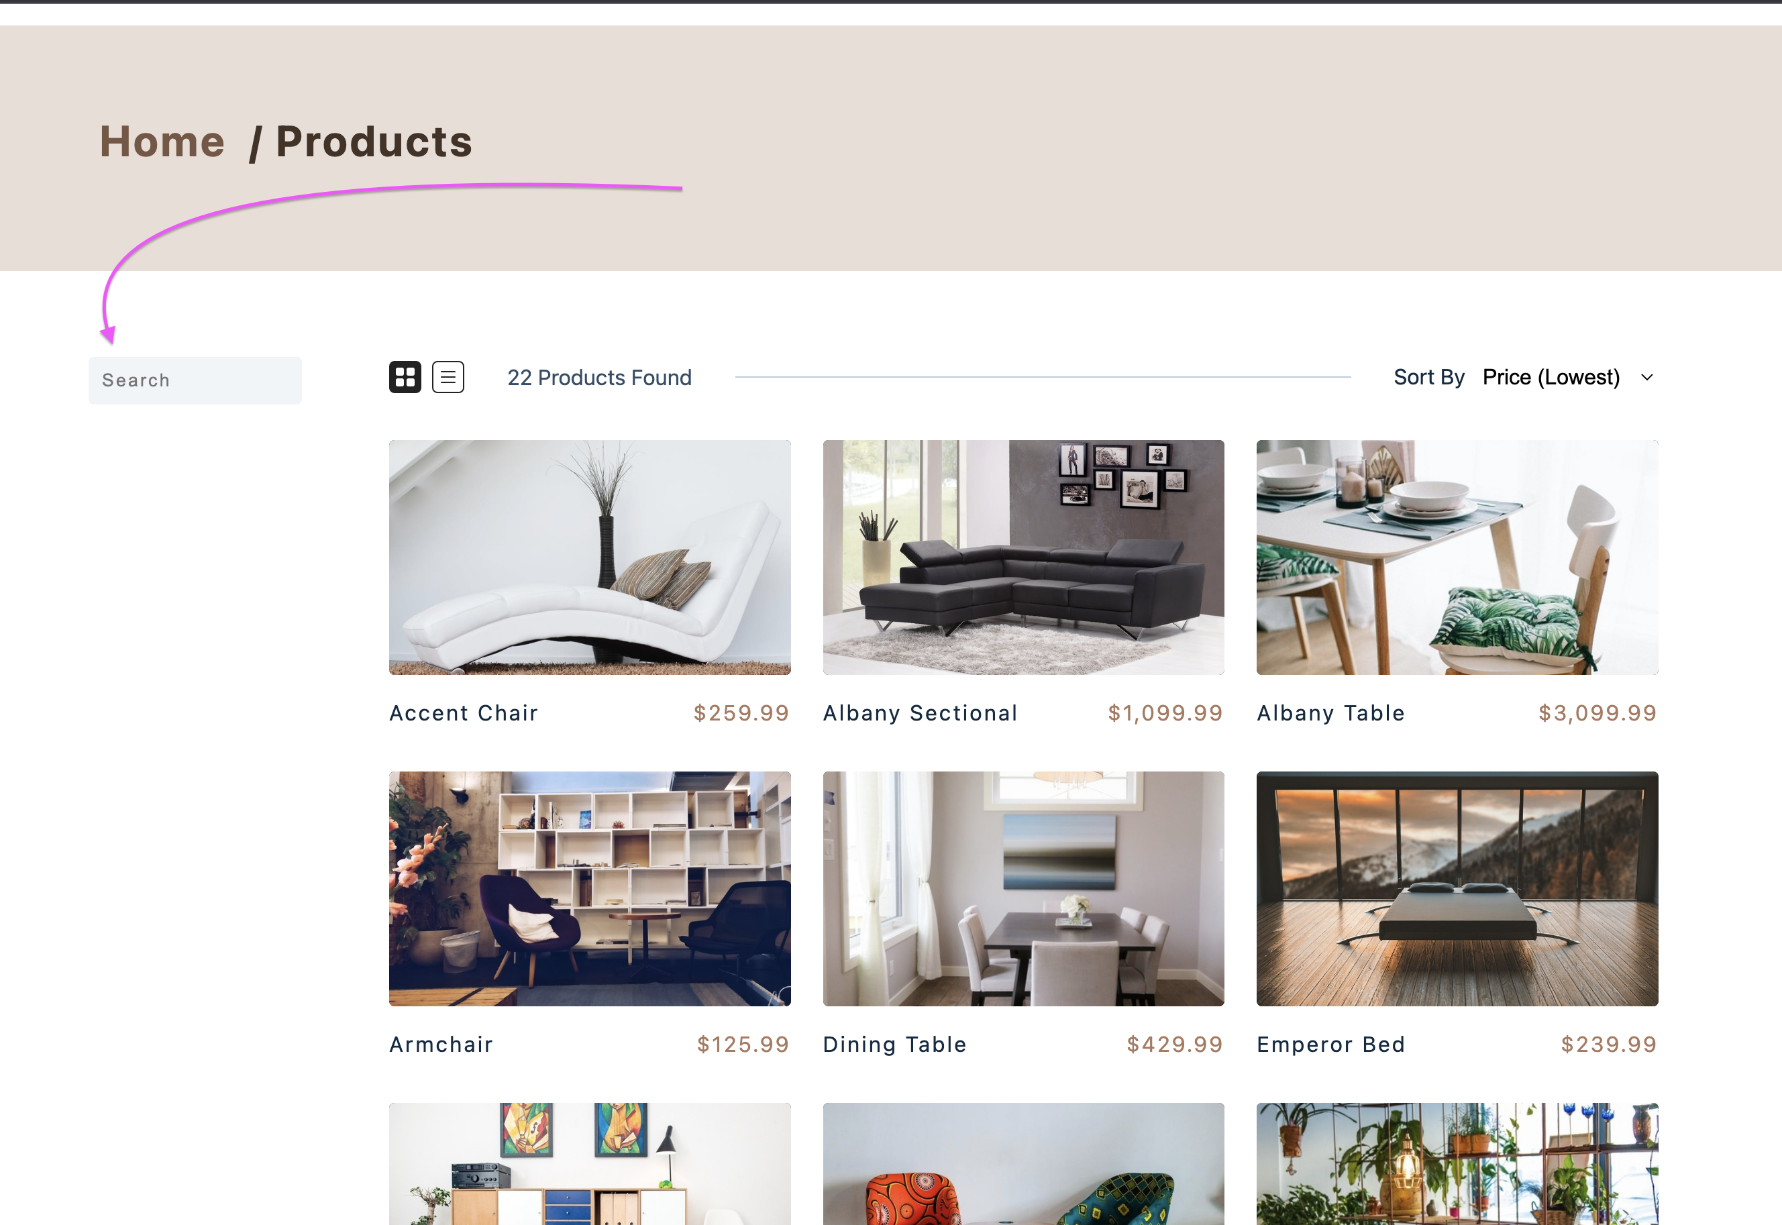Image resolution: width=1782 pixels, height=1225 pixels.
Task: Expand the sort chevron arrow
Action: pyautogui.click(x=1647, y=378)
